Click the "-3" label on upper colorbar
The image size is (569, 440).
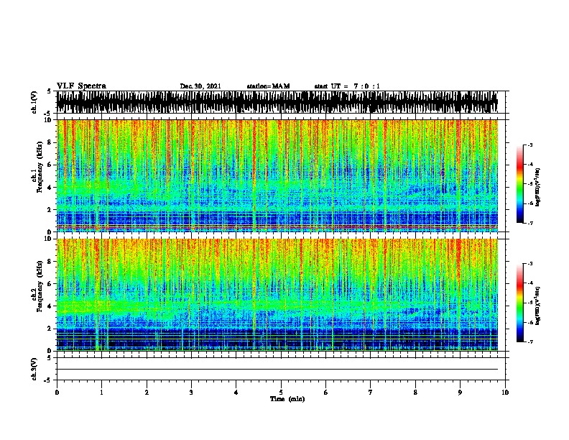coord(530,145)
